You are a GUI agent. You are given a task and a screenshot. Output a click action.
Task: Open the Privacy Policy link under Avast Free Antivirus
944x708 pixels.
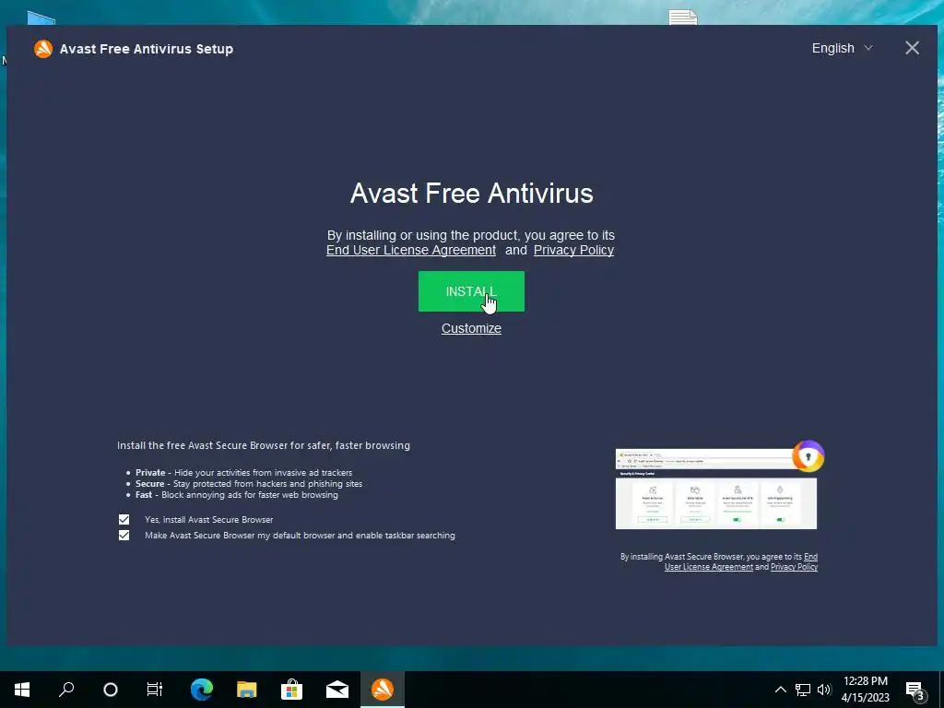click(573, 250)
